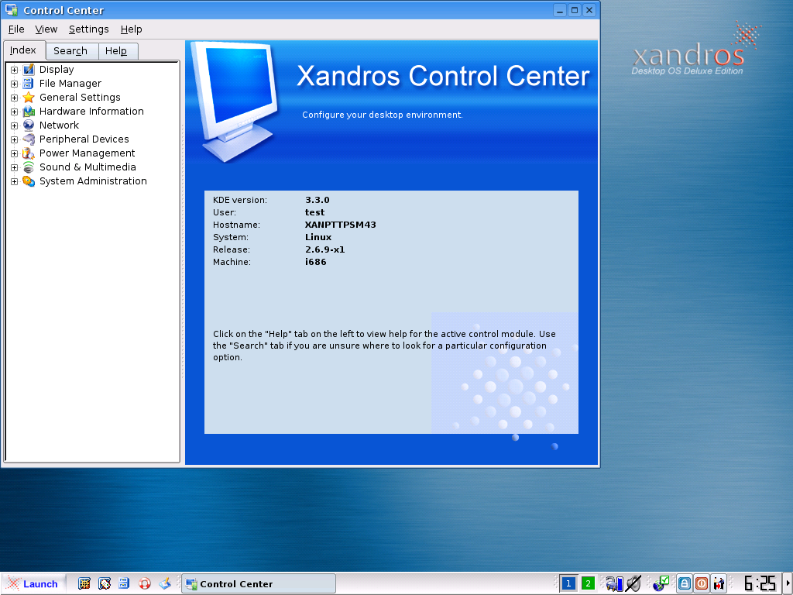Switch to the Index tab
Screen dimensions: 793x595
[x=23, y=50]
